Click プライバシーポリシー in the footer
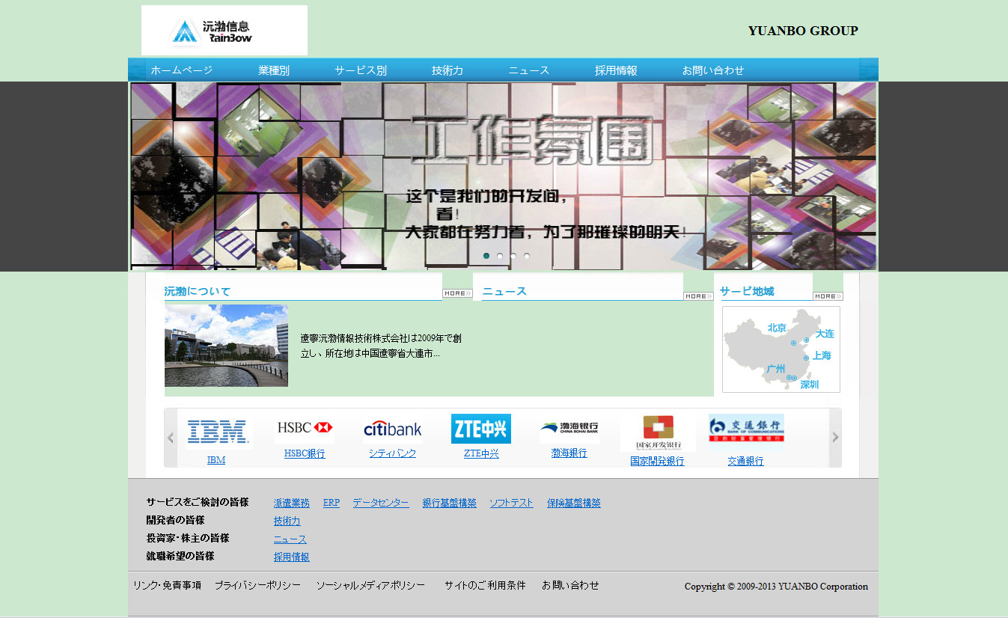The image size is (1008, 618). pos(258,585)
